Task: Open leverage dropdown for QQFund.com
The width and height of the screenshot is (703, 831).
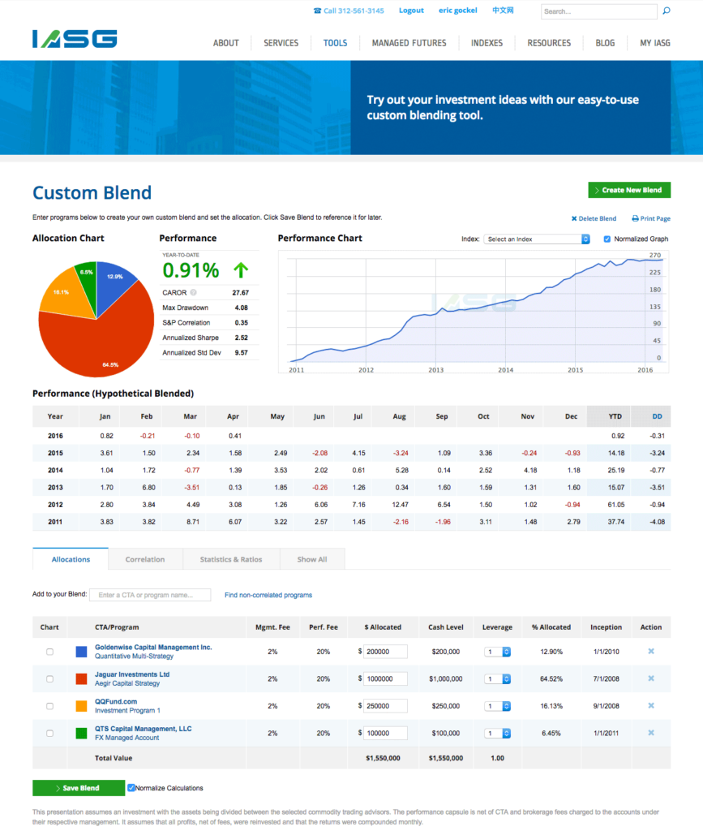Action: click(498, 706)
